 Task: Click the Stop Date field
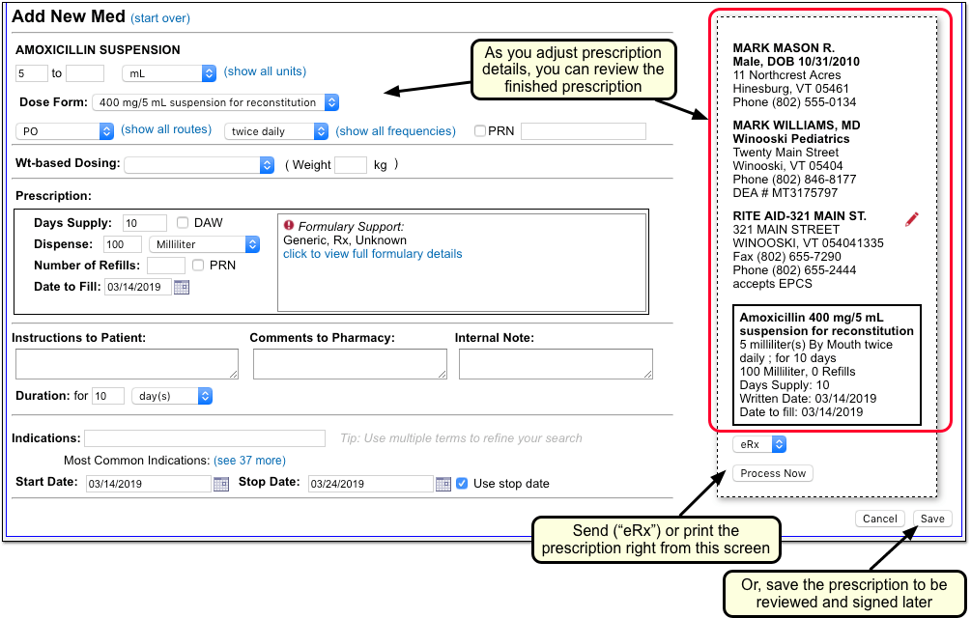pyautogui.click(x=370, y=484)
